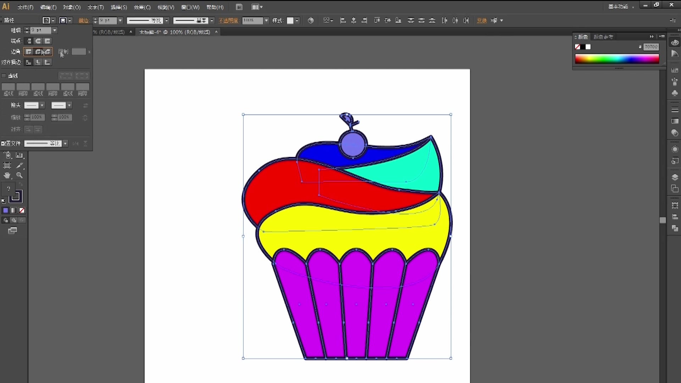Click the 不透明度 opacity link

pos(229,21)
